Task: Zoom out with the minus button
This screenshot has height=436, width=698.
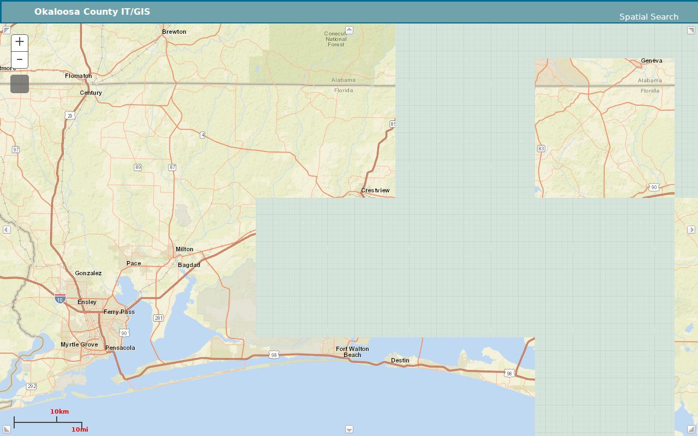Action: click(20, 59)
